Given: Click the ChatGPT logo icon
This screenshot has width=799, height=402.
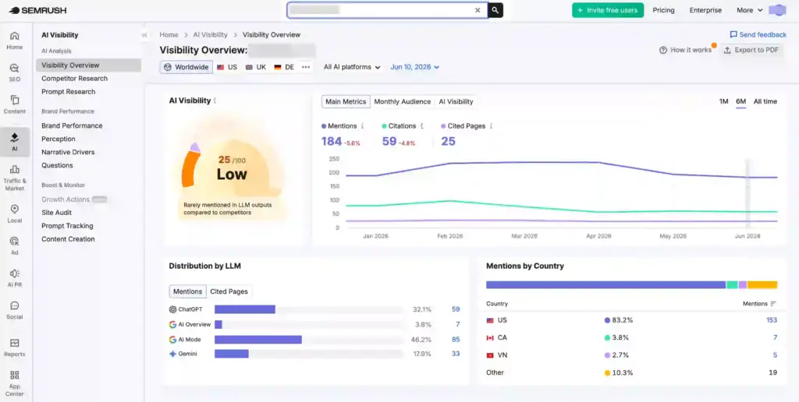Looking at the screenshot, I should [x=172, y=309].
